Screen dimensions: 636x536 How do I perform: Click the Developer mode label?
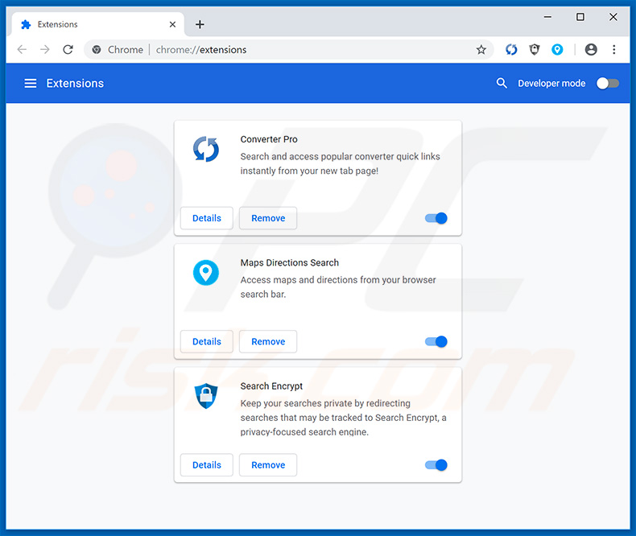coord(551,83)
